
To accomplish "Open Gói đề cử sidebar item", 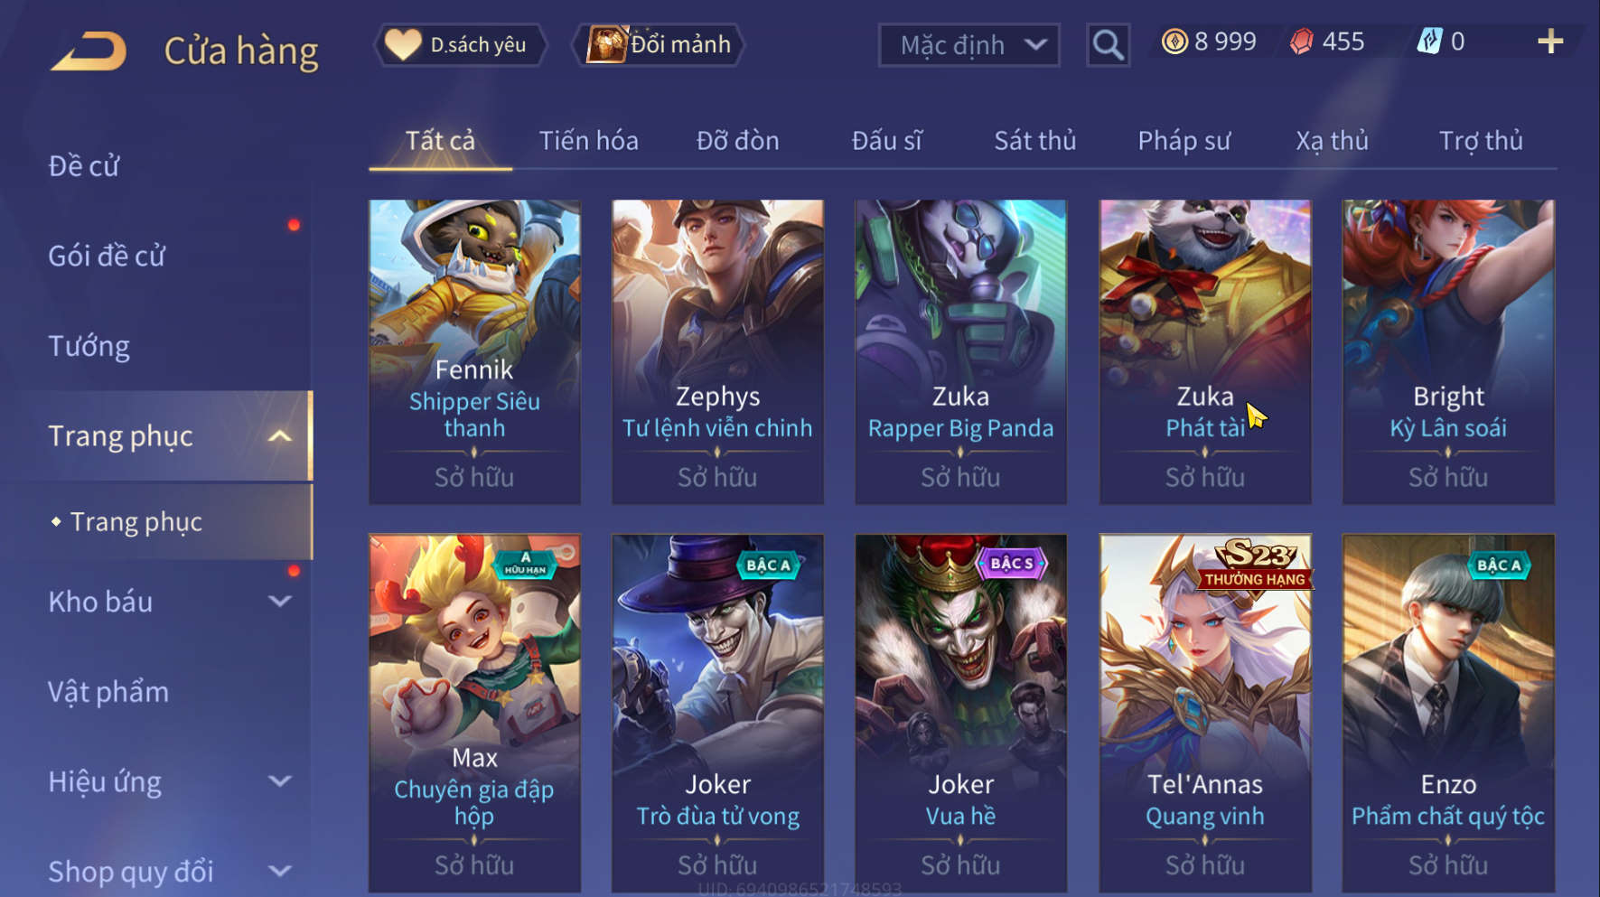I will (x=107, y=257).
